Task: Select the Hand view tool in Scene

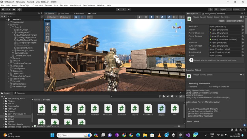Action: coord(47,24)
